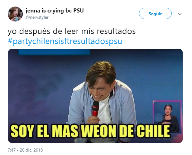Click the yellow 'SOY EL MAS WEON DE CHILE' caption
Viewport: 192px width, 155px height.
[90, 131]
